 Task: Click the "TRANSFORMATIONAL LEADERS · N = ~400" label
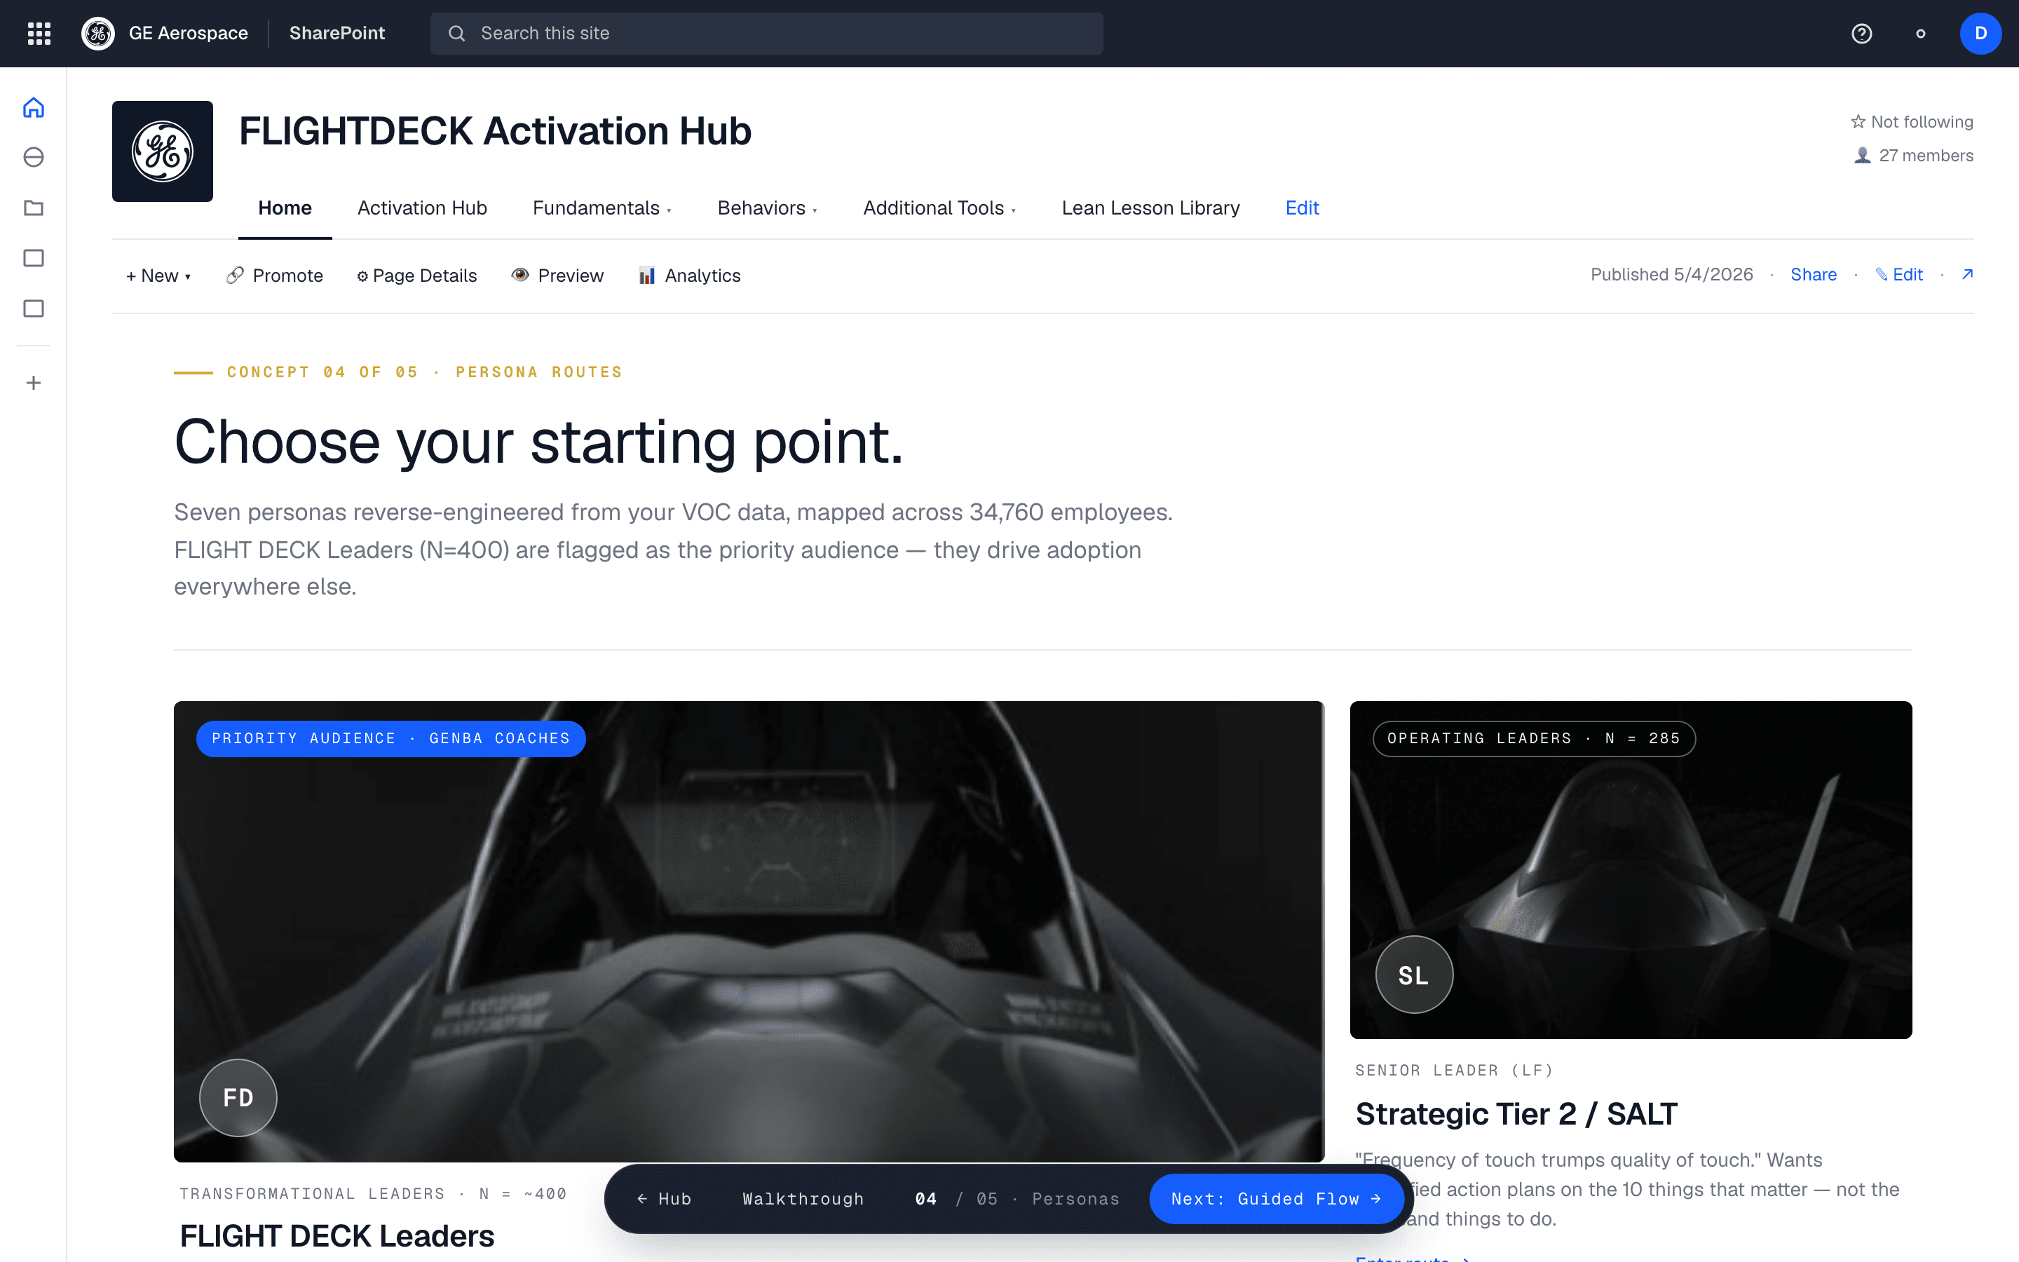click(373, 1193)
